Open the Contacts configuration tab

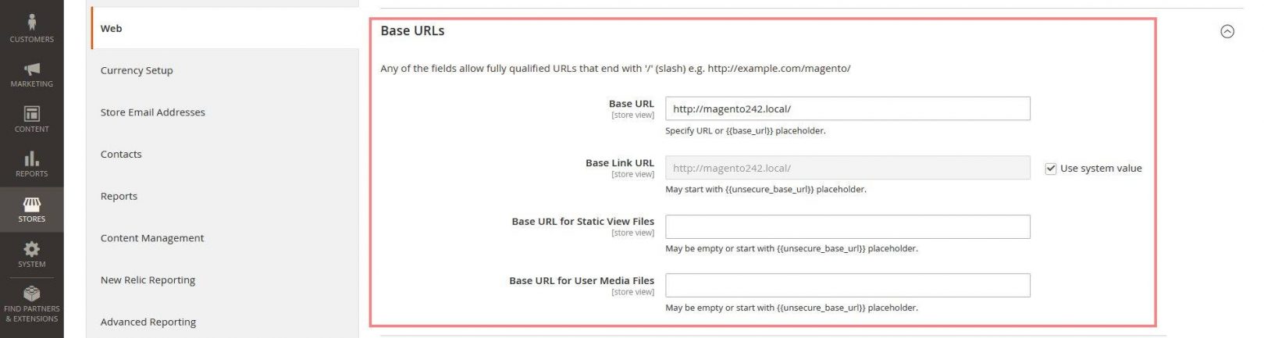point(121,155)
